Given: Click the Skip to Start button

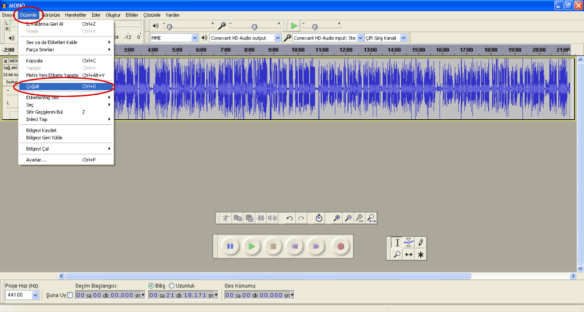Looking at the screenshot, I should (295, 246).
